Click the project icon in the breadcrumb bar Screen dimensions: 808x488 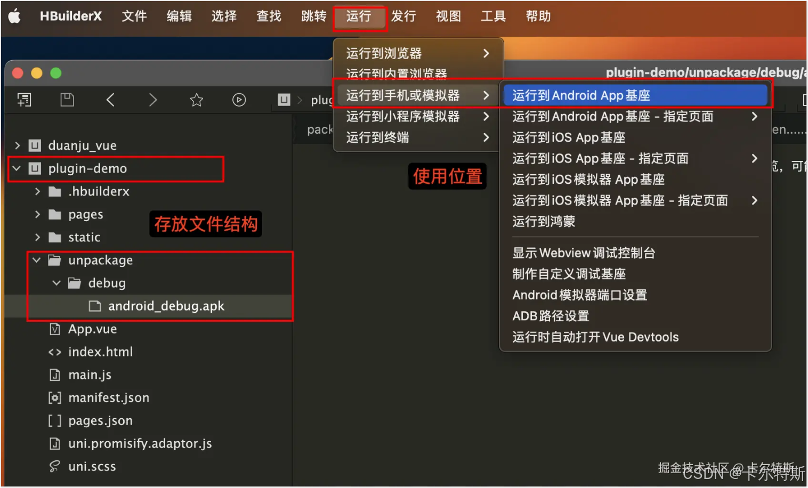pyautogui.click(x=284, y=100)
